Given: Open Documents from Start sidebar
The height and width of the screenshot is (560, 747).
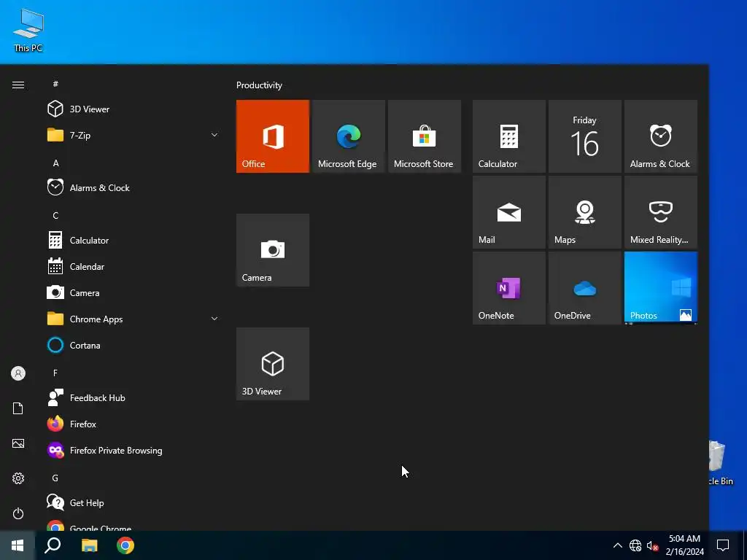Looking at the screenshot, I should tap(18, 408).
